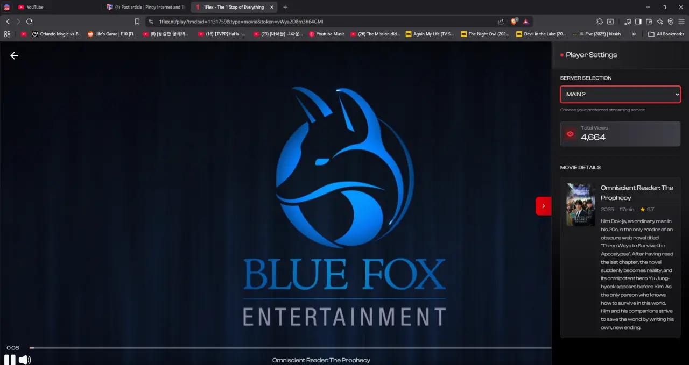Screen dimensions: 689x365
Task: Open the (26) The Mission did... bookmark
Action: [375, 34]
